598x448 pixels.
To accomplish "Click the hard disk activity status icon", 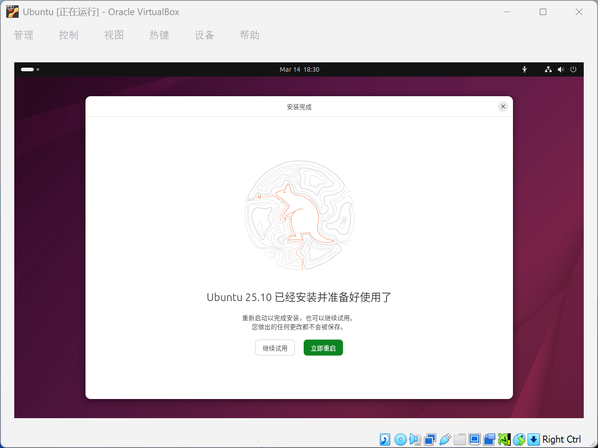I will click(x=385, y=440).
